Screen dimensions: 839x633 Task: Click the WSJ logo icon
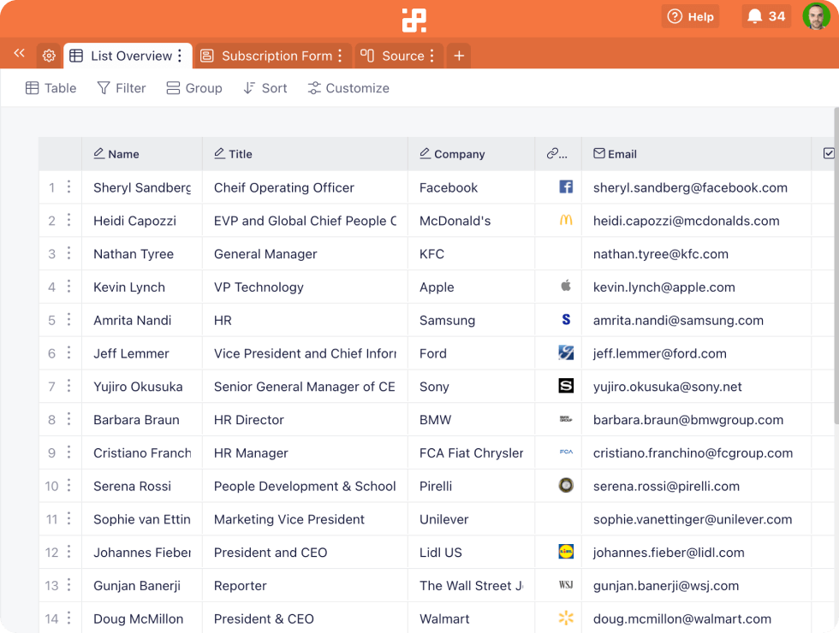click(x=566, y=585)
